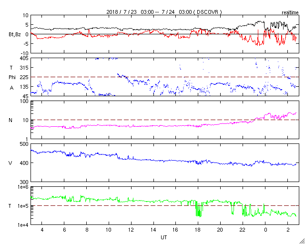Click the '1e+4' temperature tick label
305x244 pixels.
click(23, 225)
